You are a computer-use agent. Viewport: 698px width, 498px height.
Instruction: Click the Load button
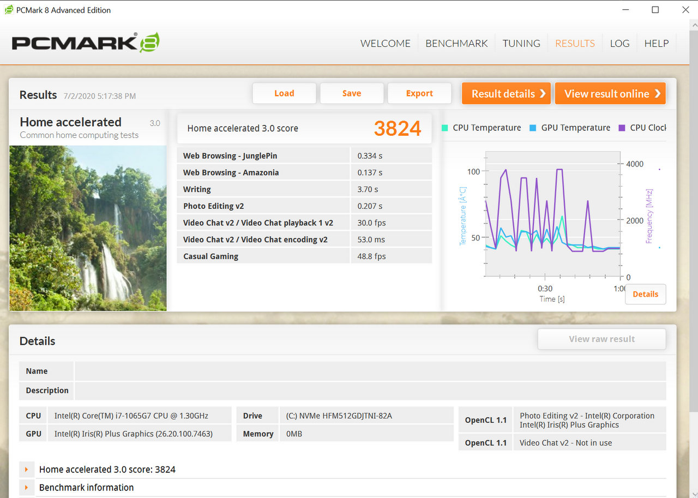pyautogui.click(x=284, y=93)
